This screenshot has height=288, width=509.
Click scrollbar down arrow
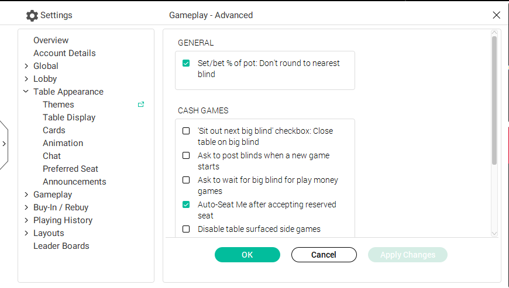(x=494, y=233)
